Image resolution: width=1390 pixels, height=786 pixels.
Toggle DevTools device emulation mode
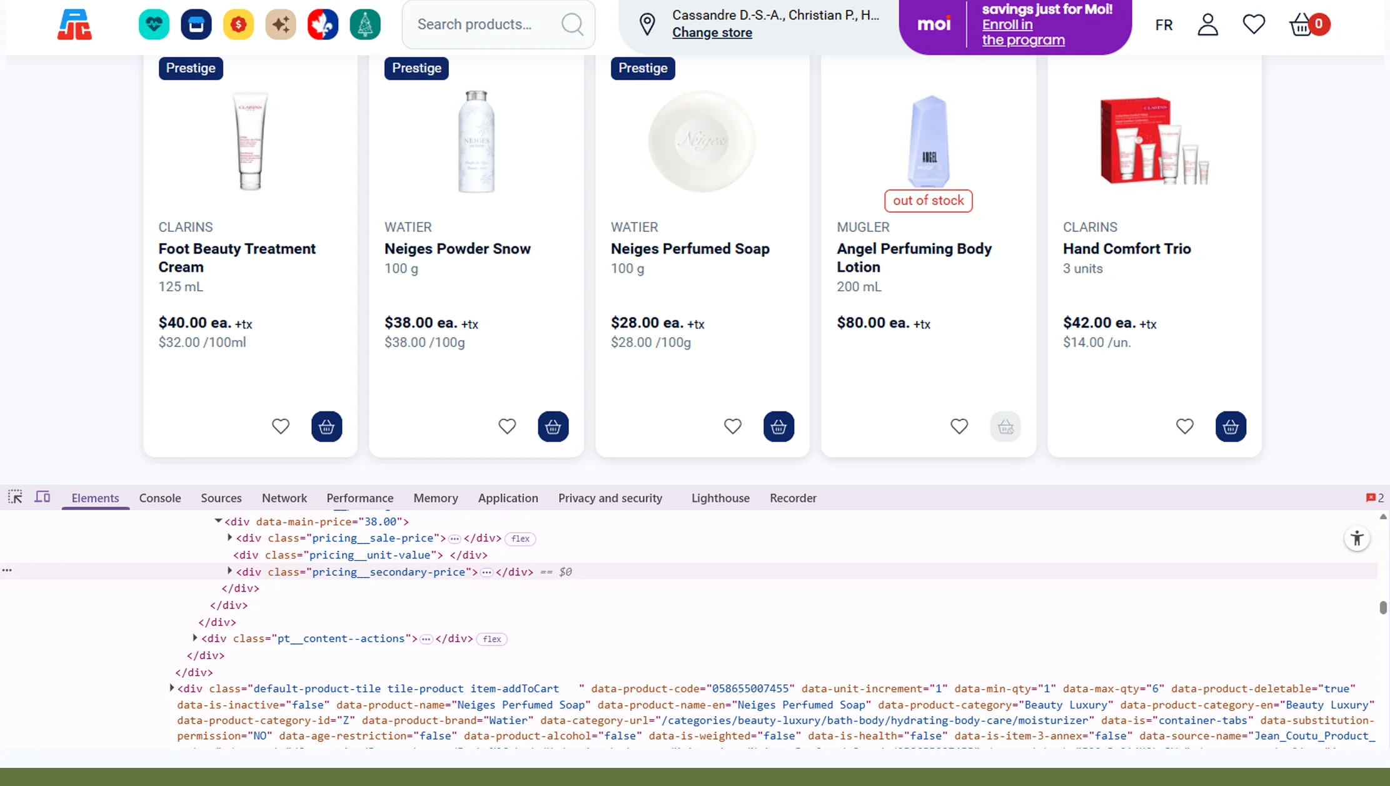pos(42,496)
